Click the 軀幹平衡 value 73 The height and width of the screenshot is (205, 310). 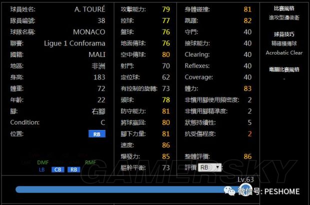[x=166, y=168]
